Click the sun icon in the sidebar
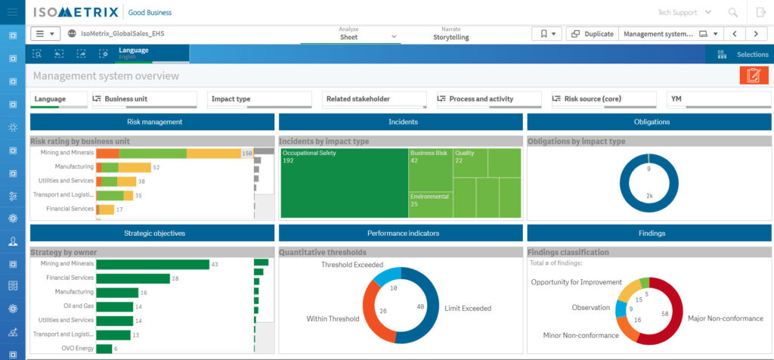The image size is (774, 360). pyautogui.click(x=13, y=127)
